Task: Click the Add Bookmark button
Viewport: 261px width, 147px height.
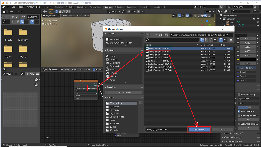Action: pos(124,92)
